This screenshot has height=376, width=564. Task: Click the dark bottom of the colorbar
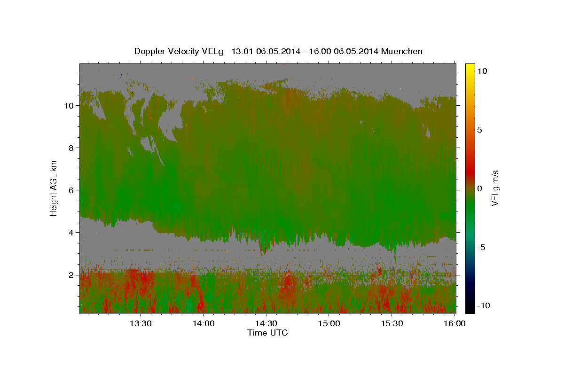click(470, 305)
